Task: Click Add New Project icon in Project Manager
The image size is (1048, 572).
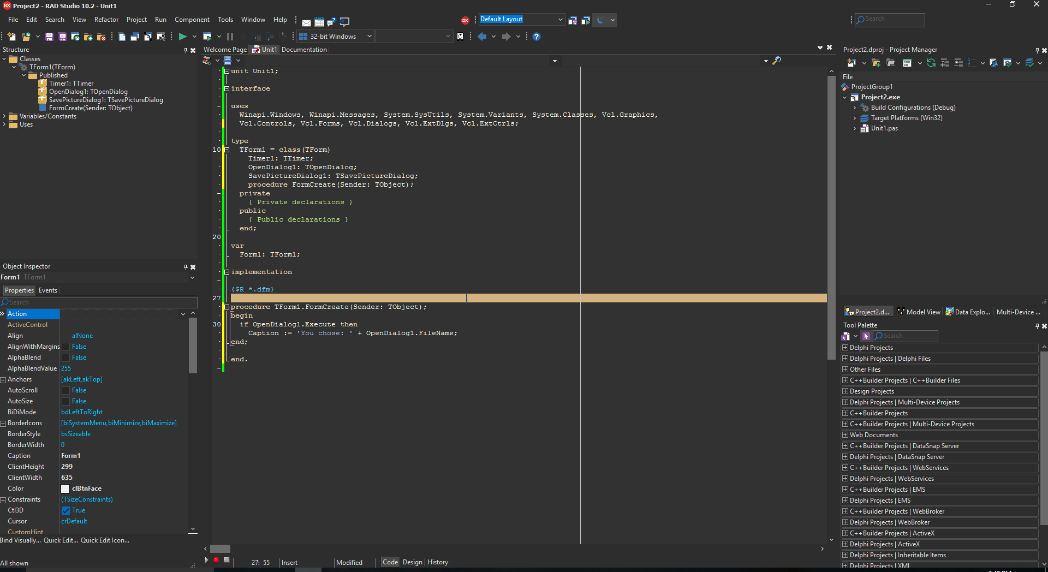Action: [x=851, y=63]
